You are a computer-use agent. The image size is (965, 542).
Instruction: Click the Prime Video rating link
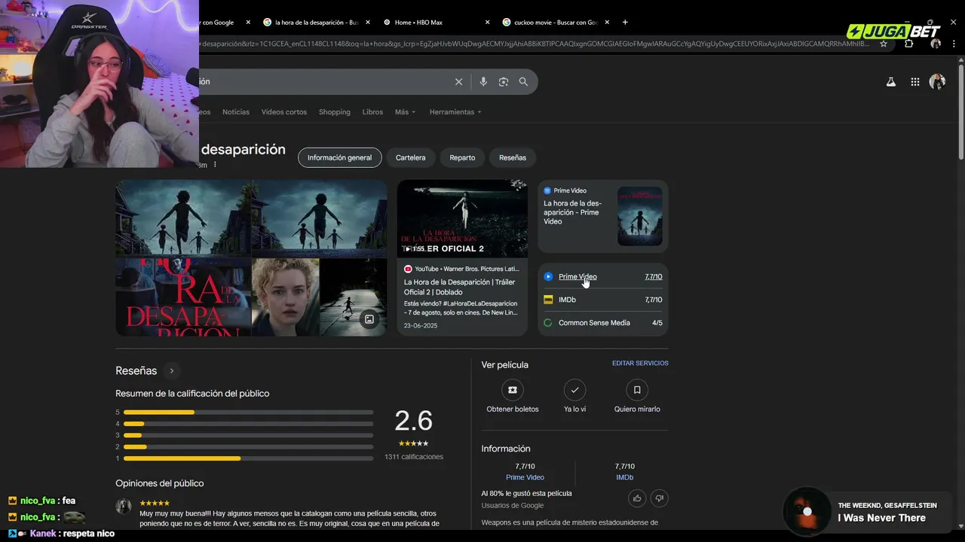coord(577,276)
